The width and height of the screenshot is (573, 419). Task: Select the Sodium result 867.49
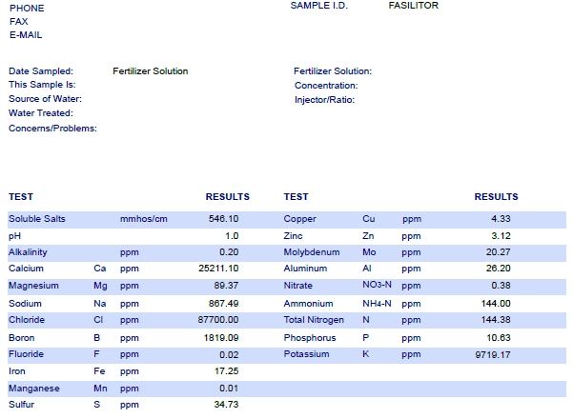(224, 304)
